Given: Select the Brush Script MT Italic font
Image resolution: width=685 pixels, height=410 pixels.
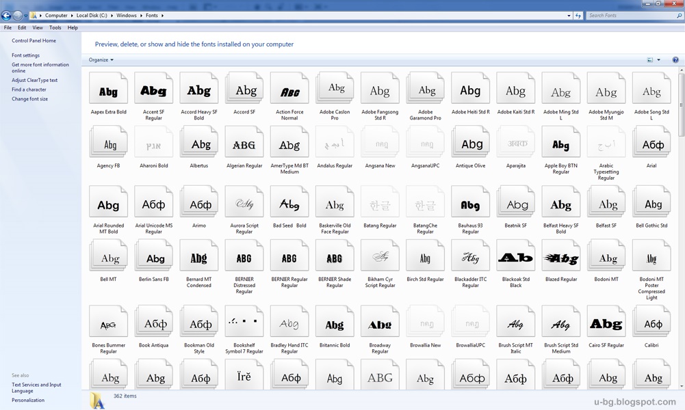Looking at the screenshot, I should [516, 321].
